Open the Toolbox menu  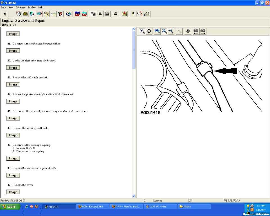tap(32, 7)
